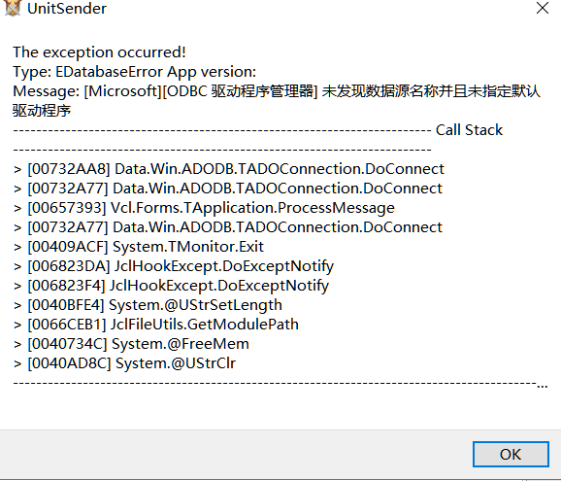The image size is (561, 481).
Task: Select the [006823DA] JclHookExcept.DoExceptNotify entry
Action: (x=174, y=266)
